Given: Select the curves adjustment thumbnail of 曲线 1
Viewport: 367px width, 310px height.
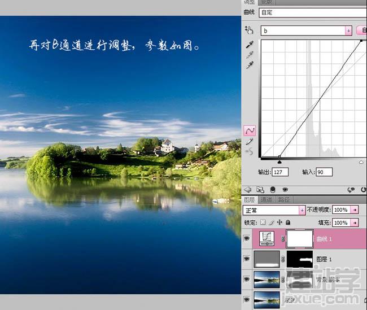Looking at the screenshot, I should [x=266, y=239].
